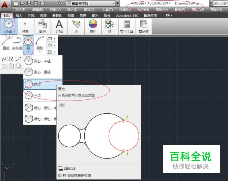Click the circle tool icon above 圆
228x181 pixels.
[x=28, y=41]
